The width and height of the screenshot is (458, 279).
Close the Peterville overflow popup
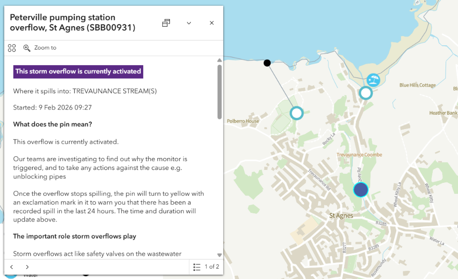(x=212, y=23)
